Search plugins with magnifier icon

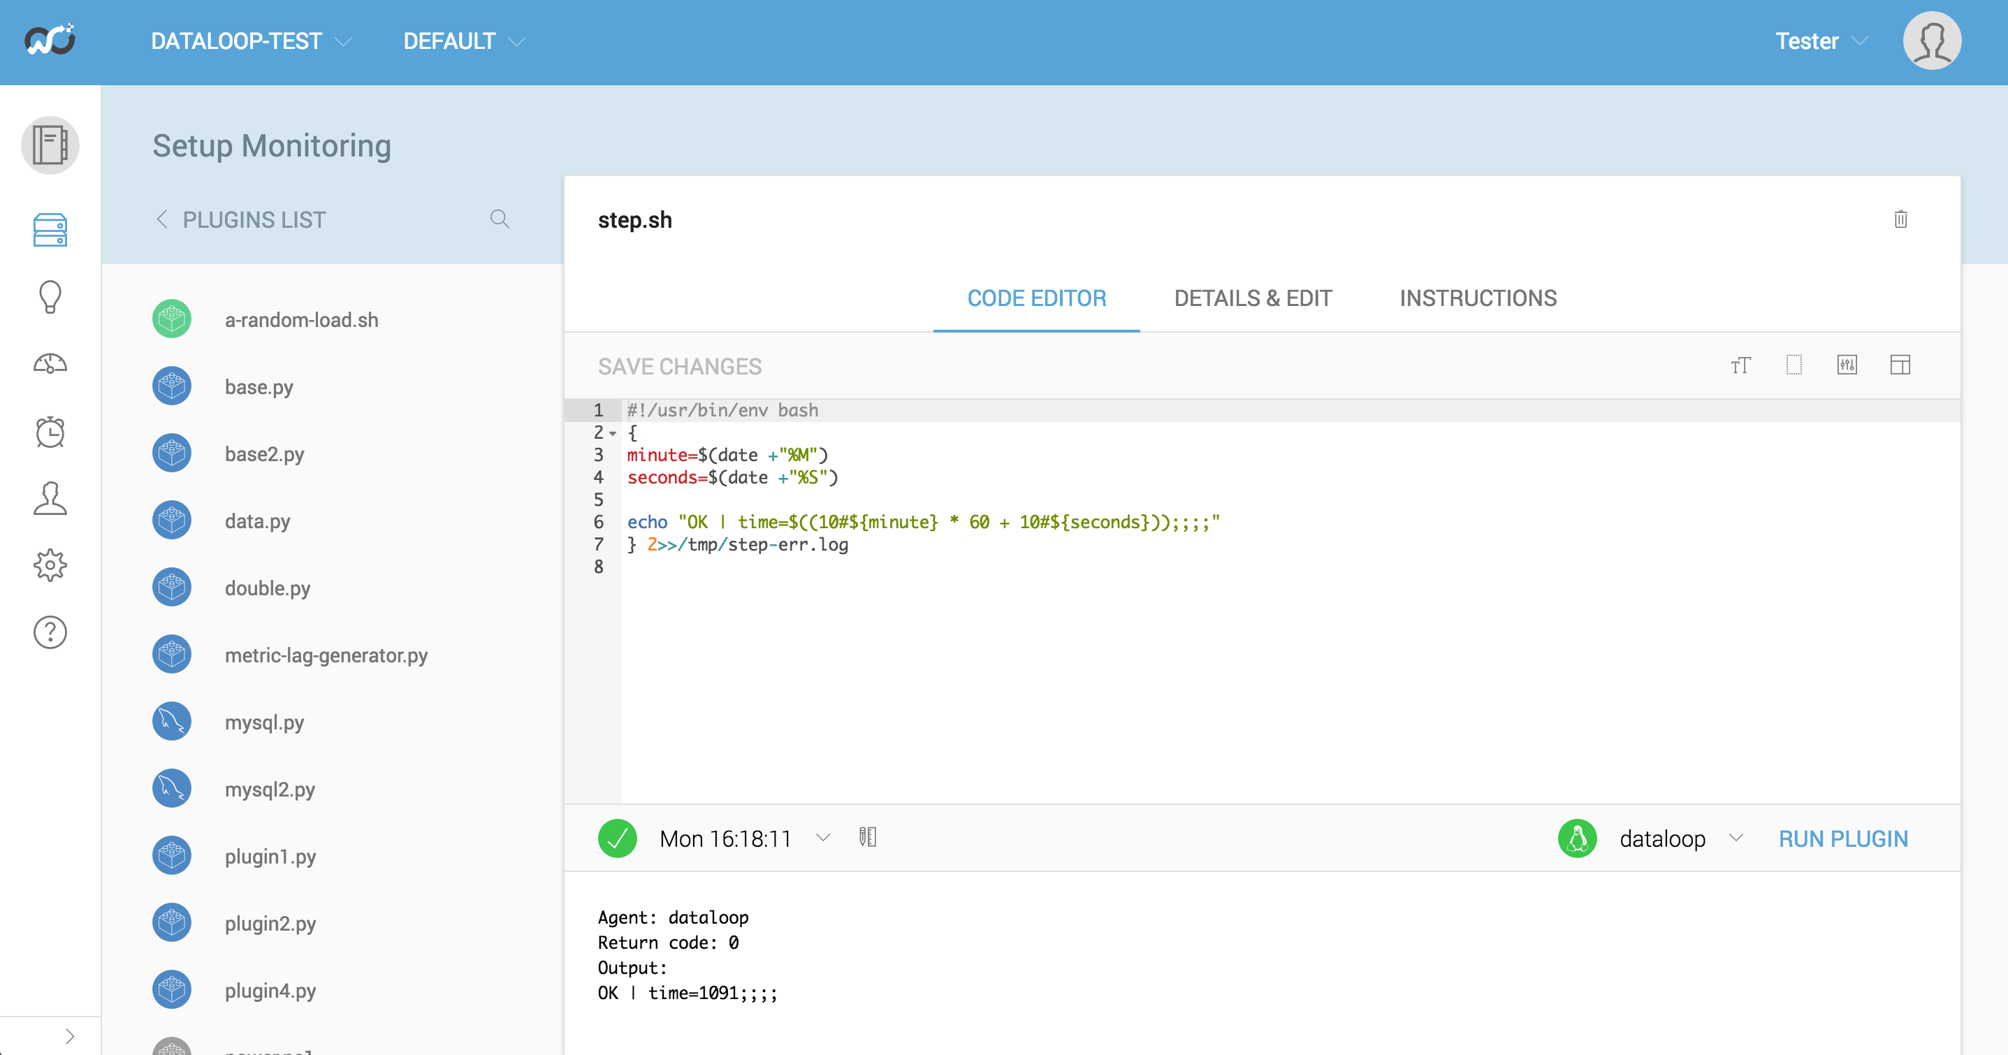click(x=500, y=219)
